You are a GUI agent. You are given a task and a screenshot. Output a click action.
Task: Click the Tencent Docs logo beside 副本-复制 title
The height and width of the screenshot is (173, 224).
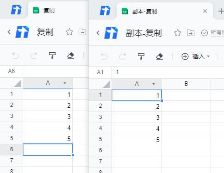pyautogui.click(x=111, y=33)
